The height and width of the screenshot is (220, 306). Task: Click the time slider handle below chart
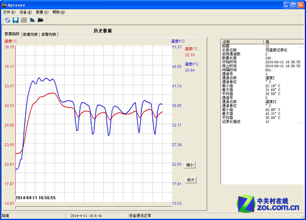pos(15,207)
